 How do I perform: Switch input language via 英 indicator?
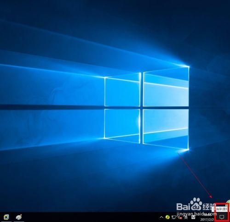click(x=186, y=217)
